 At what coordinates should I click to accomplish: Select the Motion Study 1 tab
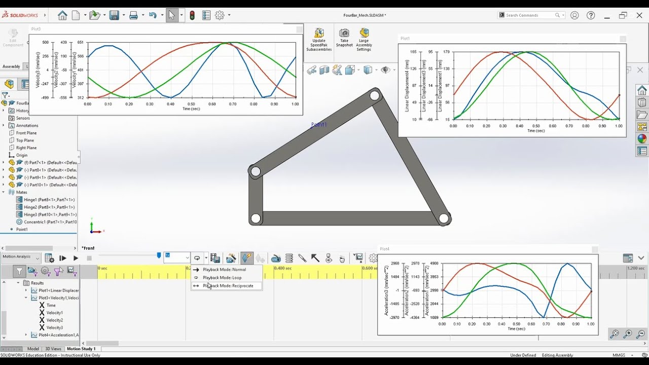click(x=81, y=349)
